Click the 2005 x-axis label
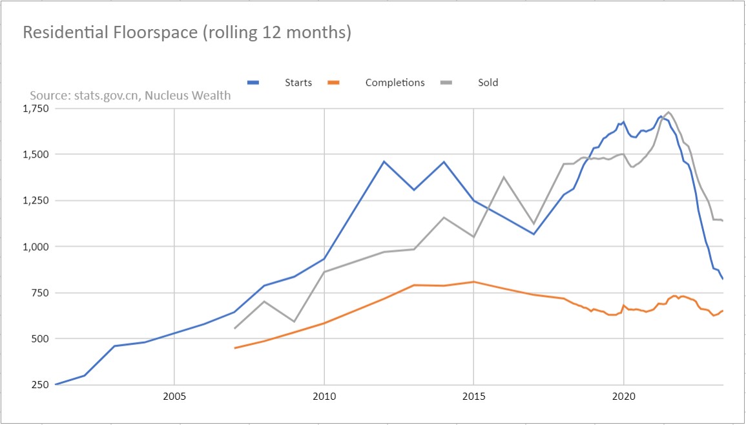Image resolution: width=746 pixels, height=425 pixels. pyautogui.click(x=174, y=396)
